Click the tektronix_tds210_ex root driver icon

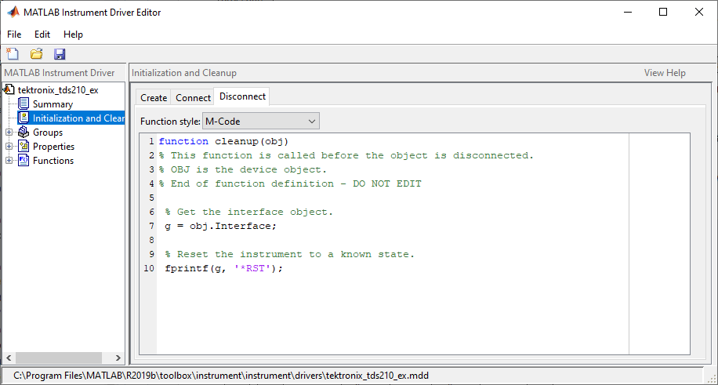[10, 89]
